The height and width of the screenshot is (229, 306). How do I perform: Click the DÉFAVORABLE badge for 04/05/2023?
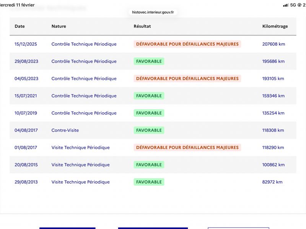(187, 79)
